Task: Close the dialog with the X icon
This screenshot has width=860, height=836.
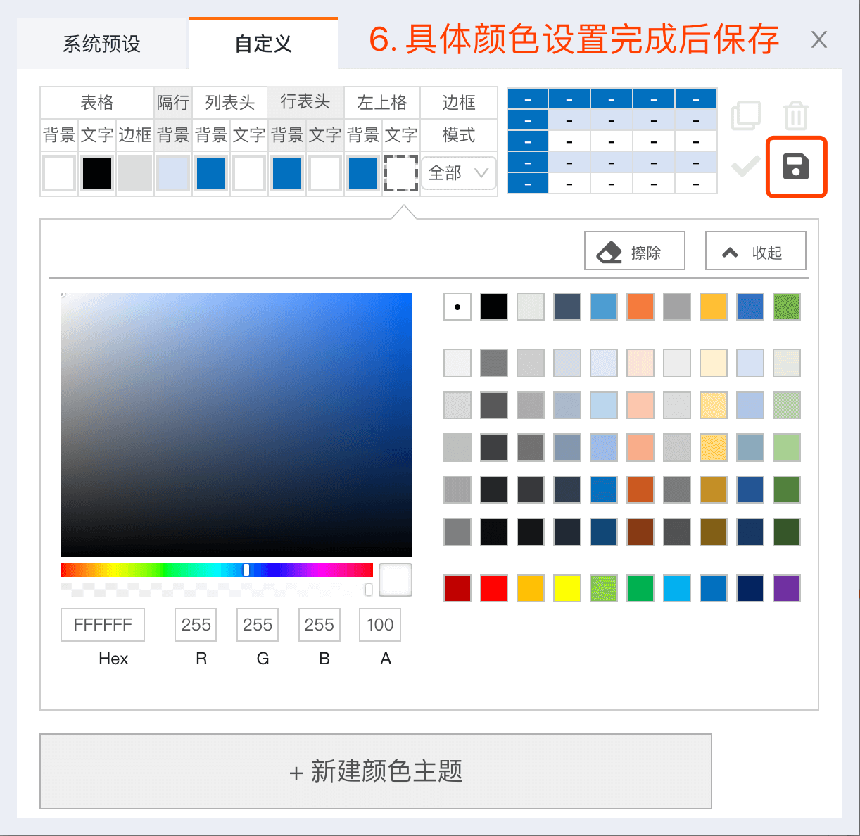Action: pyautogui.click(x=818, y=39)
